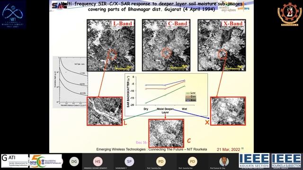Click the PD avatar beside the photo participant
The width and height of the screenshot is (303, 170).
point(192,161)
